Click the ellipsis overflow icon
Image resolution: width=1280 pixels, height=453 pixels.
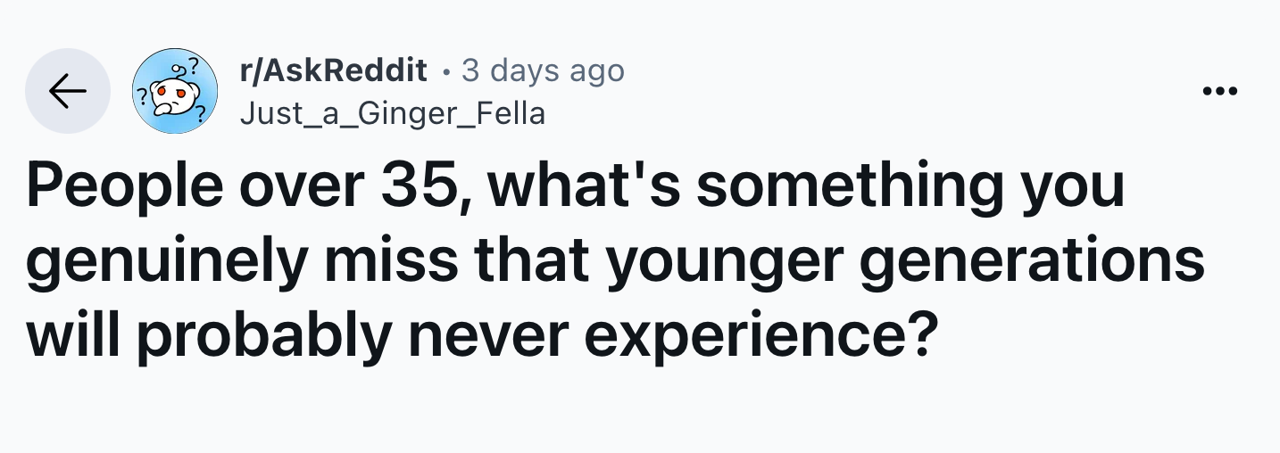[x=1220, y=91]
